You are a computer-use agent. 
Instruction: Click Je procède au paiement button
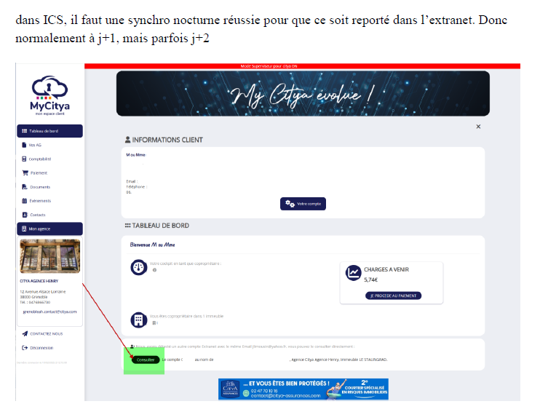click(393, 296)
